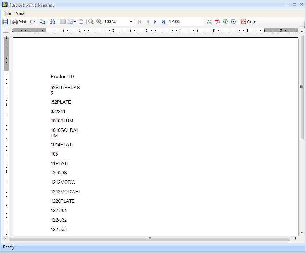Click the 105 entry
Viewport: 306px width, 253px height.
pyautogui.click(x=54, y=154)
